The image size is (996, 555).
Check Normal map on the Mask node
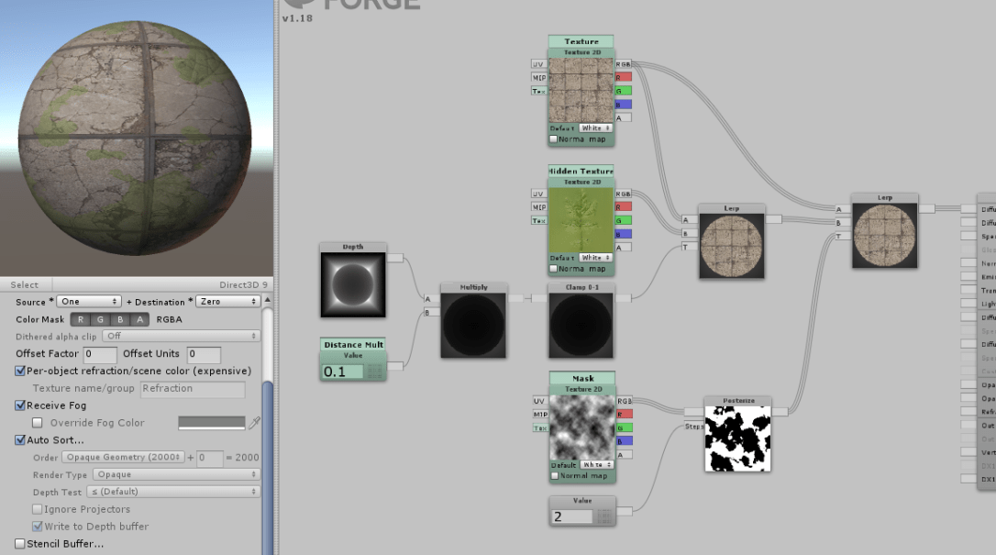pos(554,476)
